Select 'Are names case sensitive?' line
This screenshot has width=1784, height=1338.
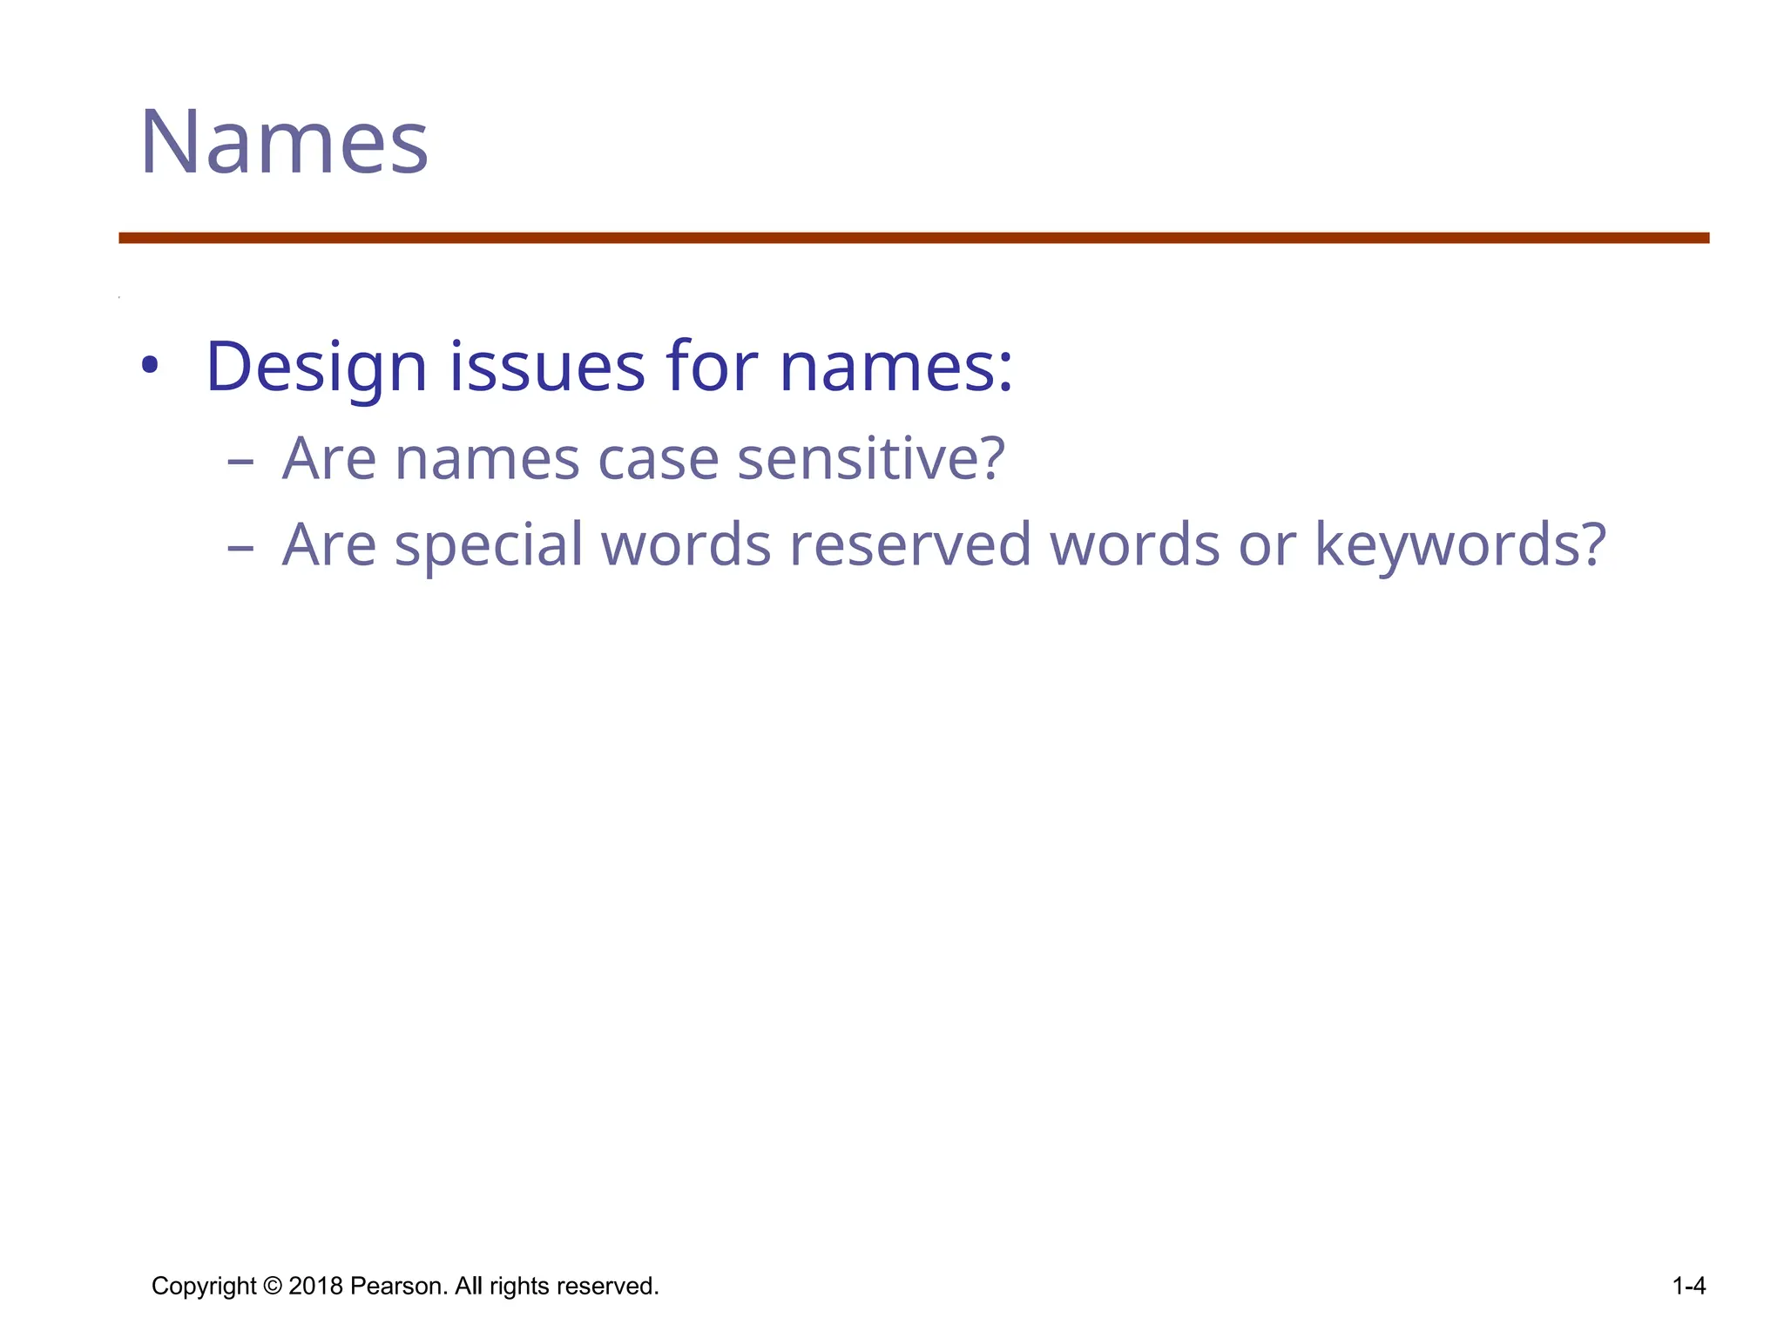click(643, 458)
